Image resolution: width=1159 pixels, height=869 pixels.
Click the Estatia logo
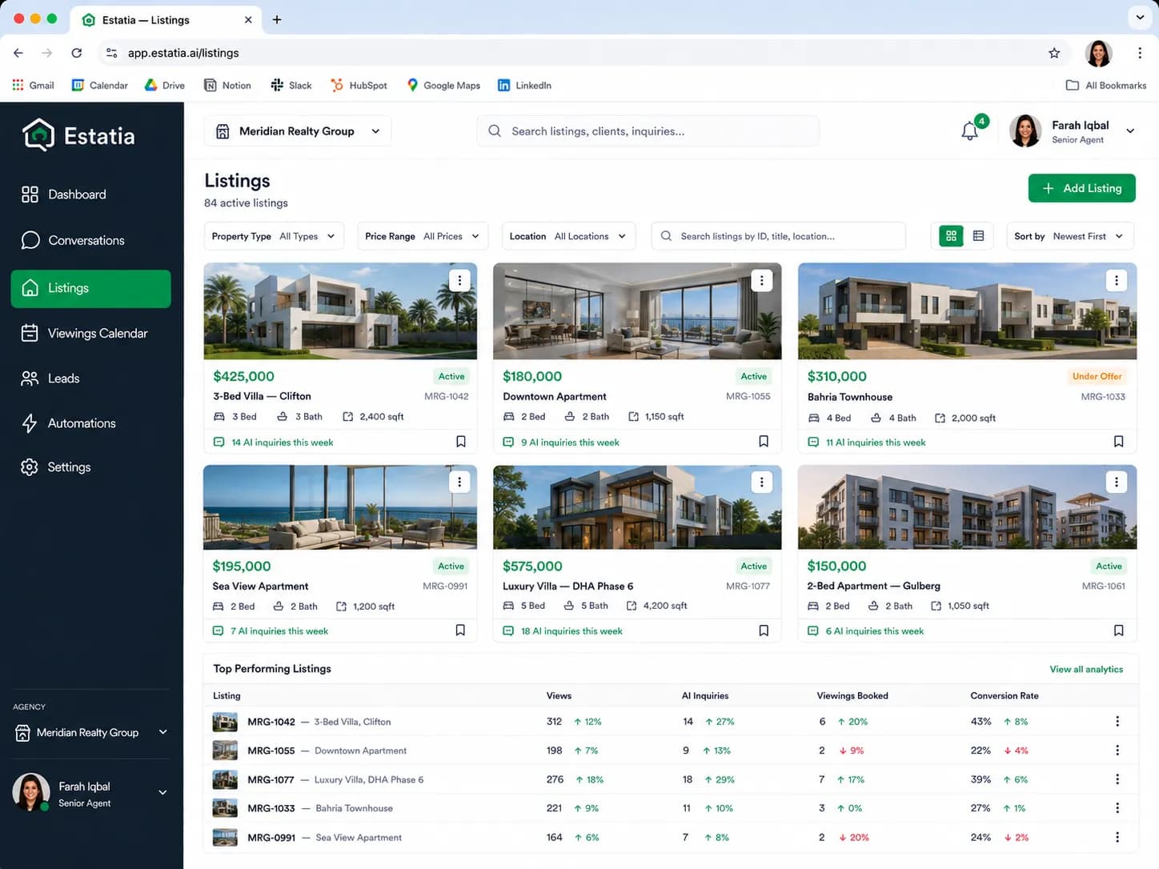tap(78, 136)
